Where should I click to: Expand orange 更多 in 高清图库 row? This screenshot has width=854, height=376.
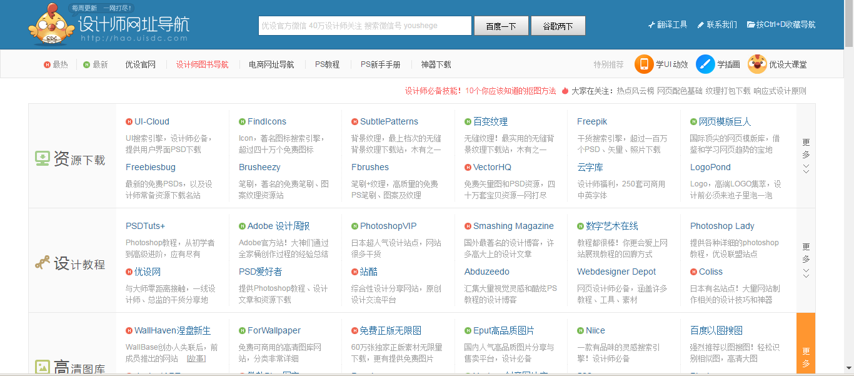(806, 344)
